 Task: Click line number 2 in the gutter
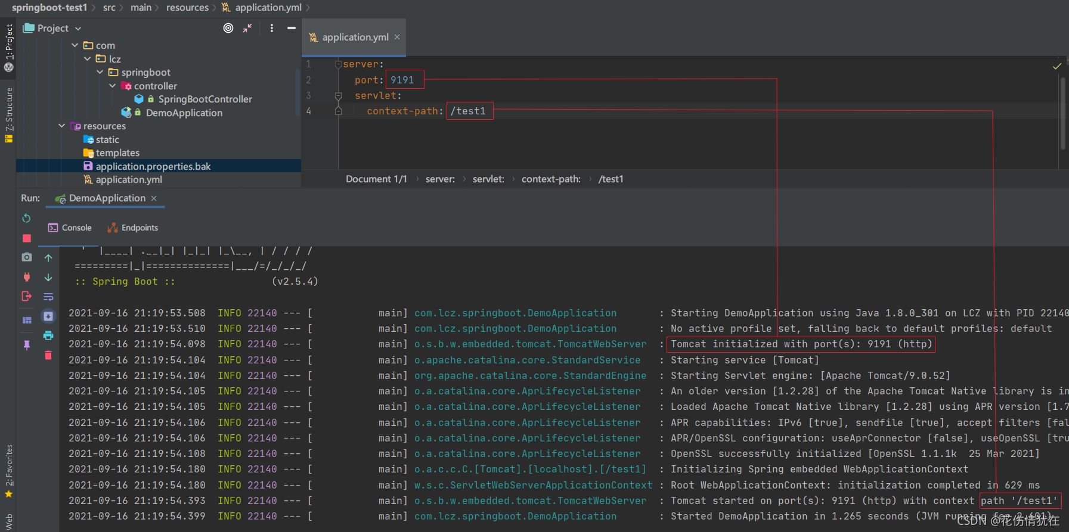309,80
